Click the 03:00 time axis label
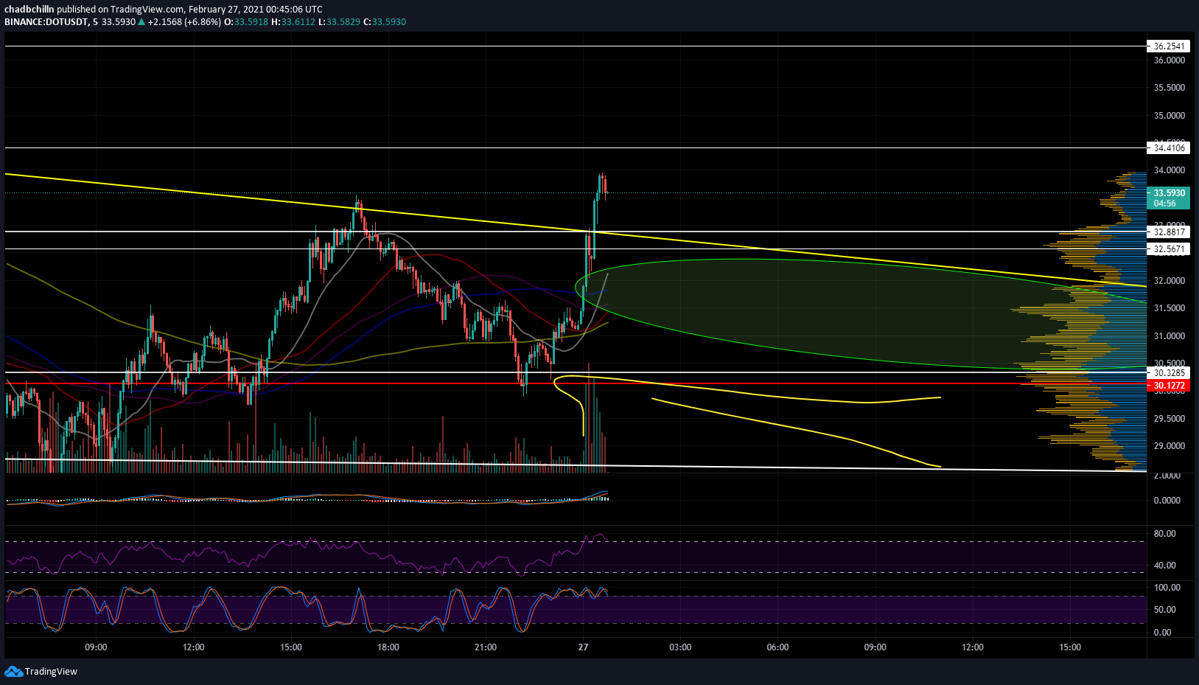The width and height of the screenshot is (1199, 685). pos(680,647)
